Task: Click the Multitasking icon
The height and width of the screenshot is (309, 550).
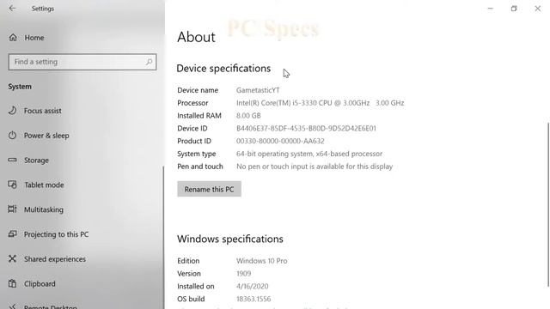Action: (x=12, y=209)
